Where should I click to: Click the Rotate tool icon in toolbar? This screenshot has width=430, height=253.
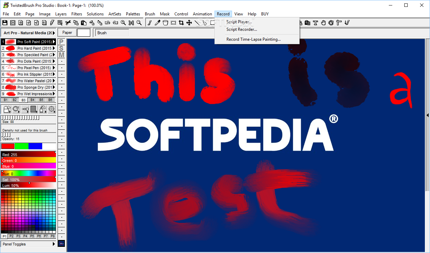[x=331, y=23]
